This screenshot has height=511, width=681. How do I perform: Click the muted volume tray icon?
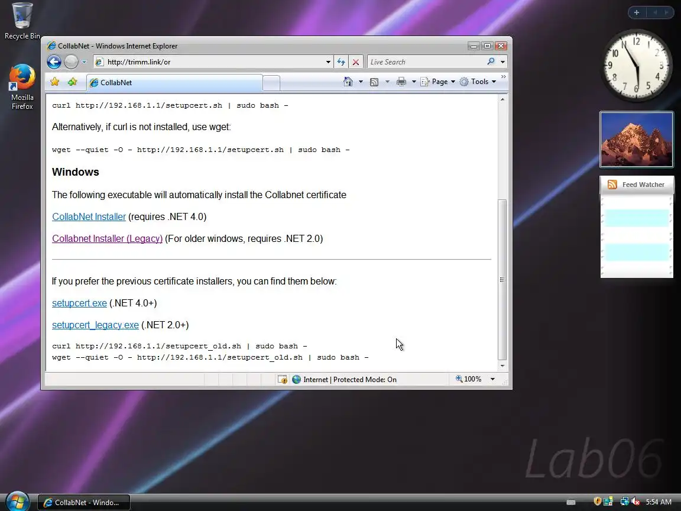coord(635,502)
